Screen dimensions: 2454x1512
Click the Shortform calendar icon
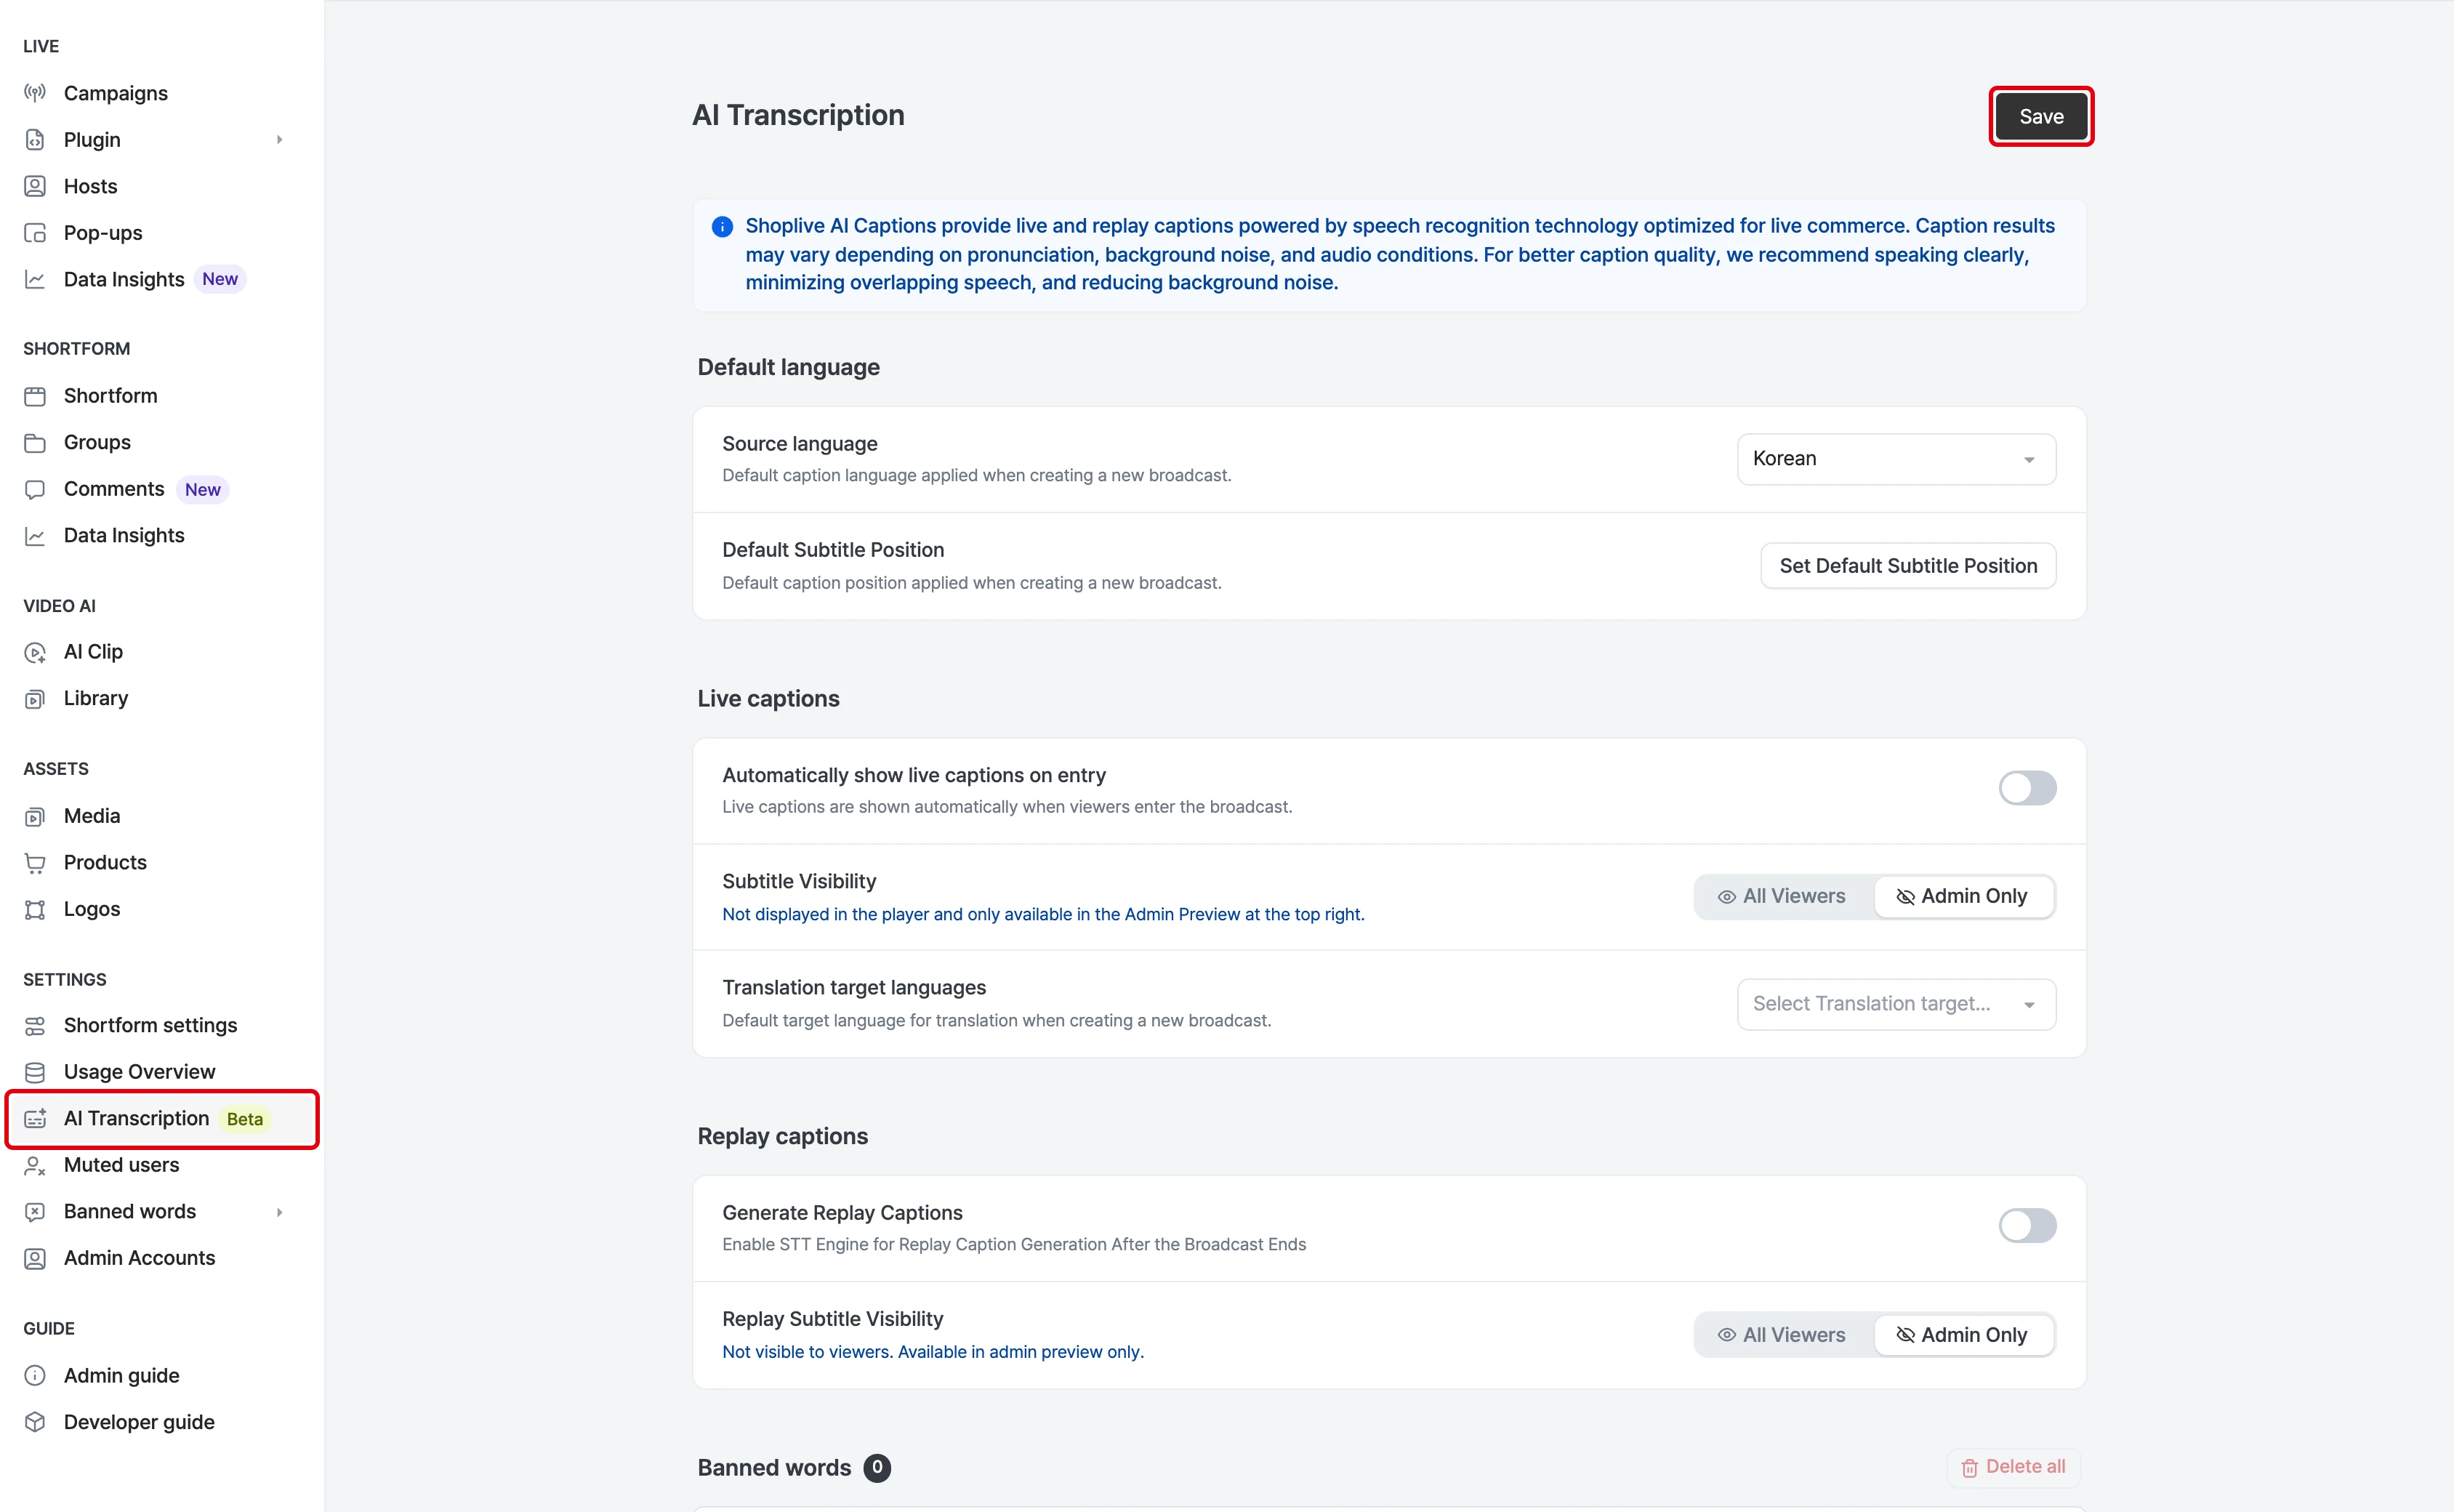pos(35,396)
